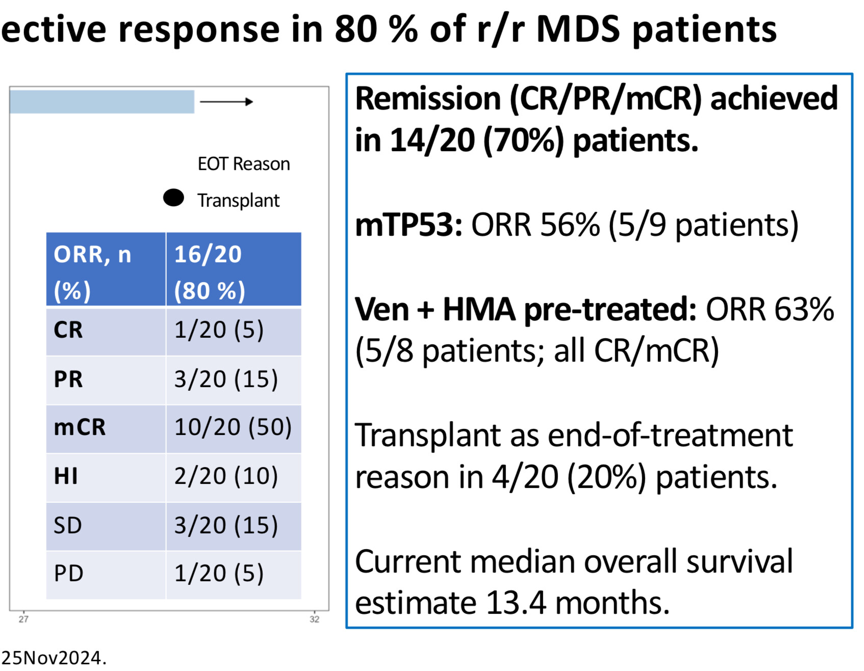Click the black arrow beside the blue bar

226,102
